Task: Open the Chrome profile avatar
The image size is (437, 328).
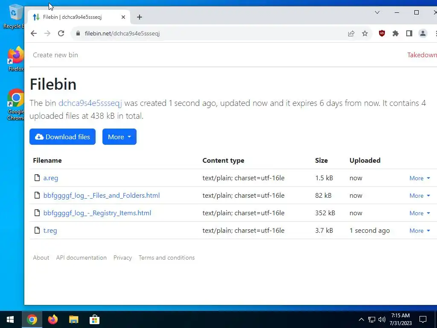Action: (x=423, y=33)
